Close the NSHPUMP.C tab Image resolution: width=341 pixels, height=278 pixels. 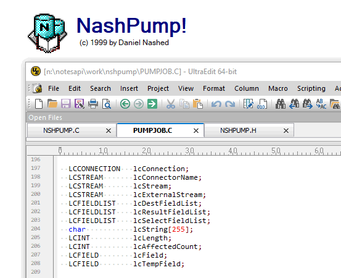109,131
